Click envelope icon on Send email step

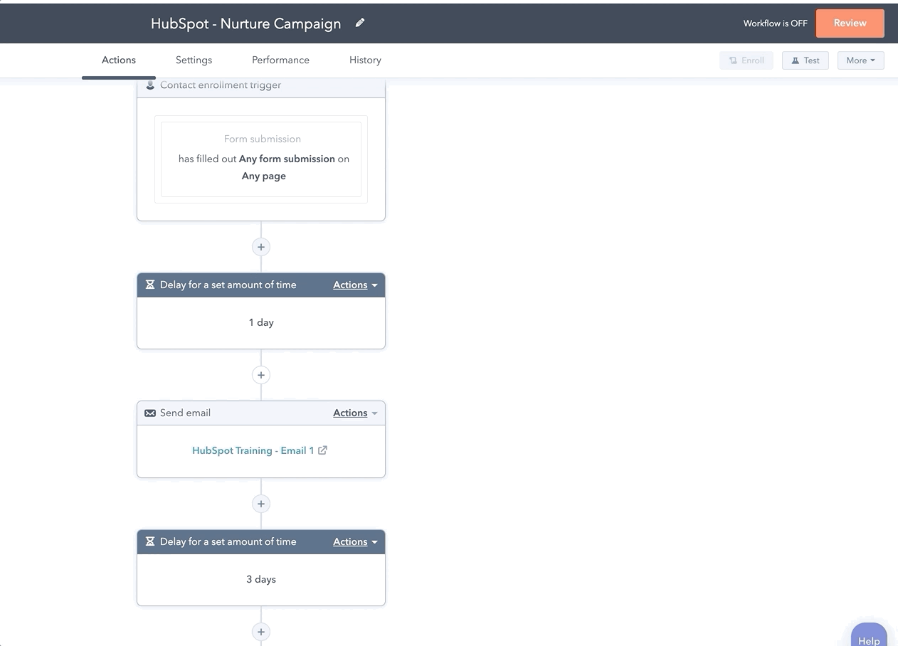coord(150,413)
